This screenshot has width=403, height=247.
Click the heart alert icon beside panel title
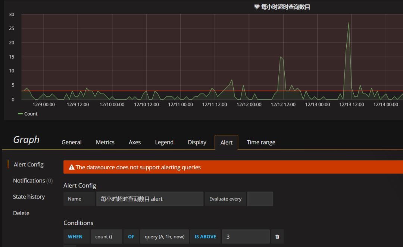coord(256,7)
